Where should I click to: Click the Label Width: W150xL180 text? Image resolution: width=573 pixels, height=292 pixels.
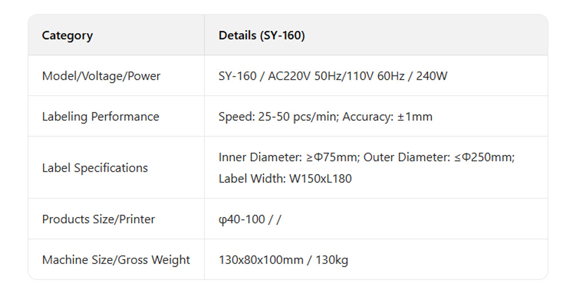click(x=285, y=179)
